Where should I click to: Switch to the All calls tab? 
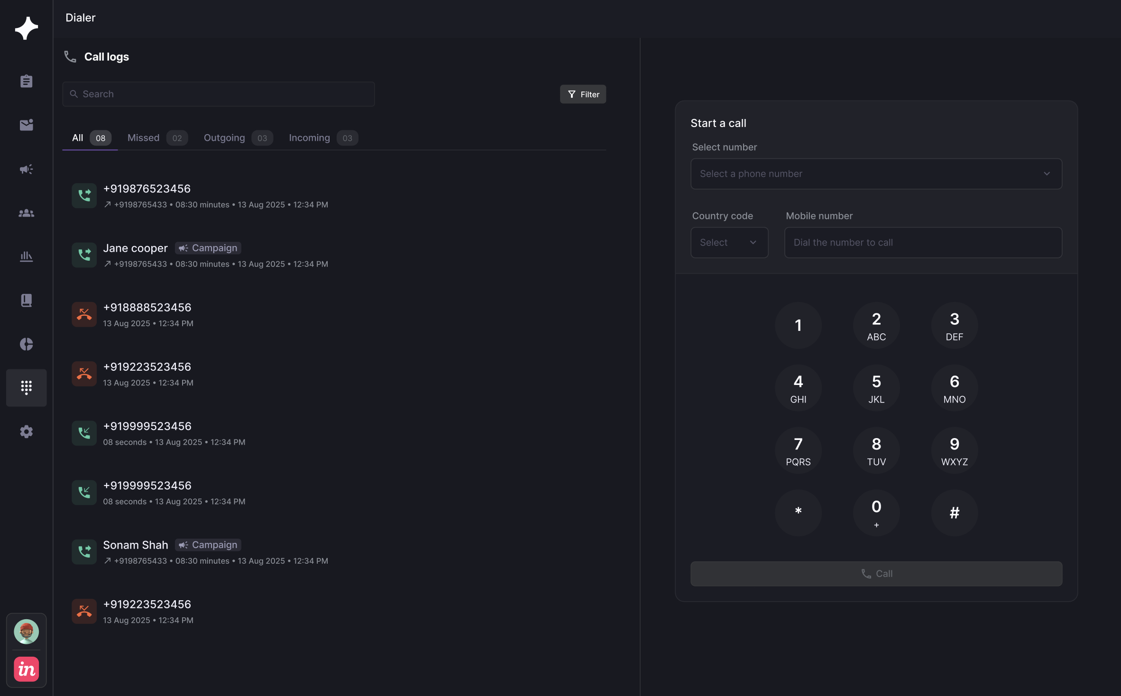pyautogui.click(x=91, y=138)
